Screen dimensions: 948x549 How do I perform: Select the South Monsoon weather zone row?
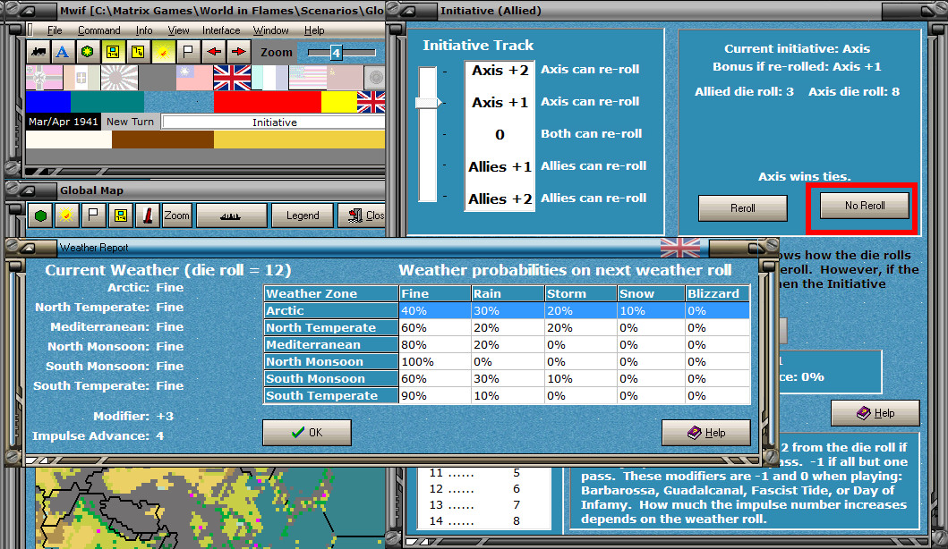click(x=507, y=378)
